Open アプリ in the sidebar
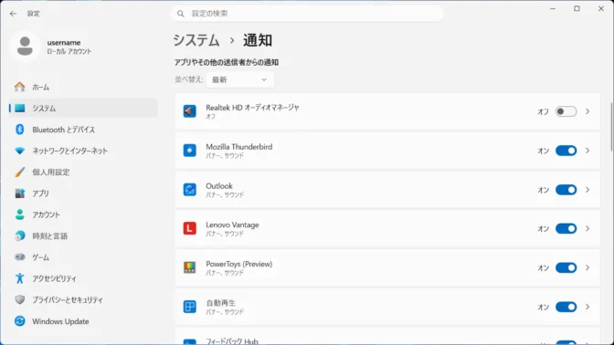The image size is (614, 345). (83, 193)
